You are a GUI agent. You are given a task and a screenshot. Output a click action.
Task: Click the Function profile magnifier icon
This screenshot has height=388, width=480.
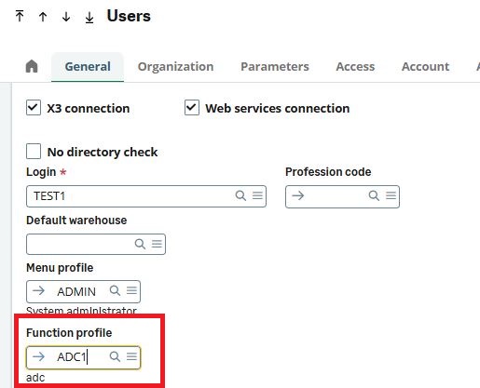pyautogui.click(x=115, y=356)
